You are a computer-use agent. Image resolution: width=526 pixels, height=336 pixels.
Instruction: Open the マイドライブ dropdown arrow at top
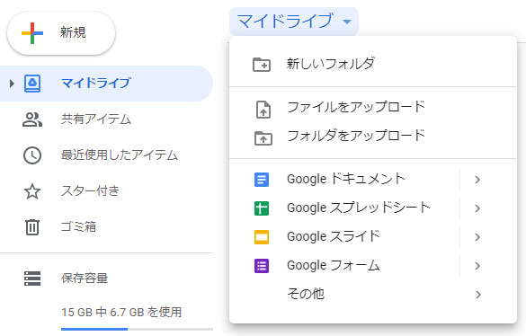coord(347,22)
